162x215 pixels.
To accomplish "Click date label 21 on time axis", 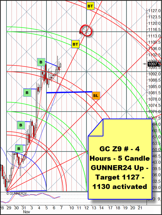I will [x=140, y=208].
